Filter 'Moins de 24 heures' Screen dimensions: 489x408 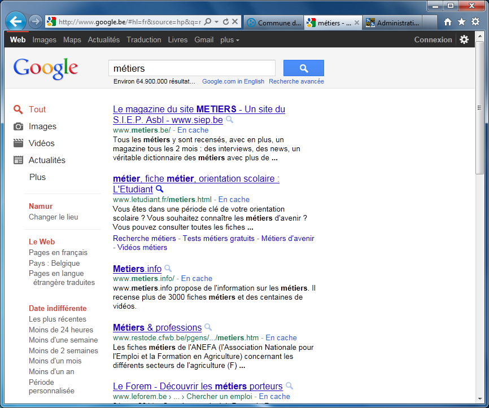point(61,330)
